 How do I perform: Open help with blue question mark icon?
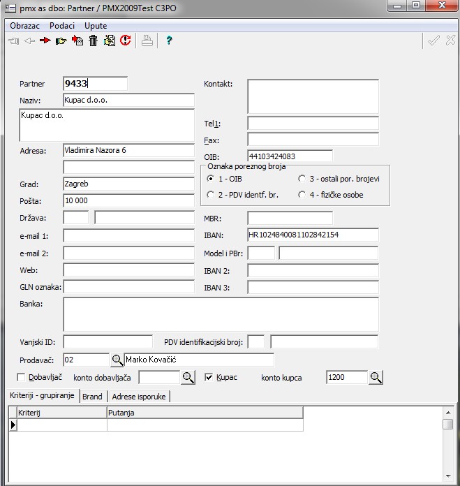169,40
